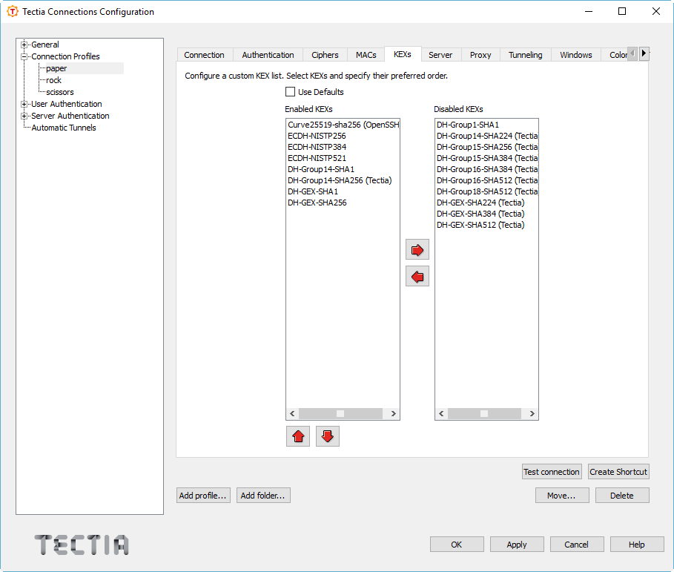Move selected KEX to Disabled list with right arrow
This screenshot has height=572, width=674.
coord(417,249)
